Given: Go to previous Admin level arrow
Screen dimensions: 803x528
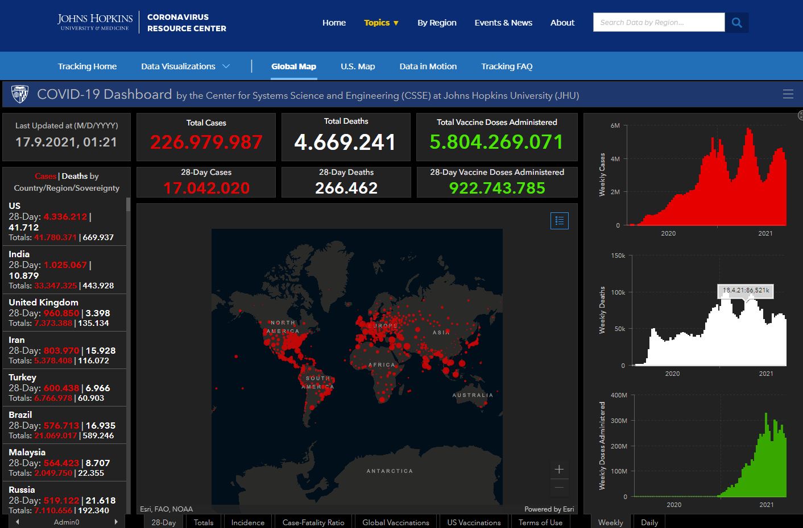Looking at the screenshot, I should (x=18, y=522).
